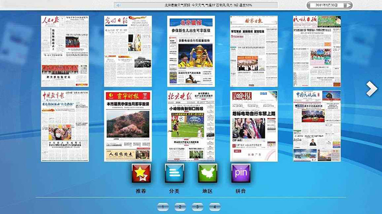Click the 地区 label
Screen dimensions: 382x214
tap(208, 191)
